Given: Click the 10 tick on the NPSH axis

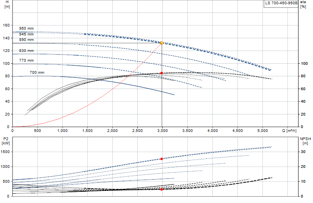Looking at the screenshot, I should tap(303, 182).
